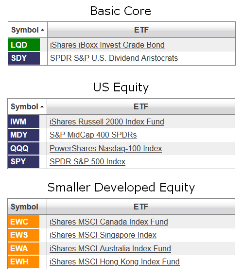Sort Basic Core table by Symbol
Screen dimensions: 243x278
(28, 30)
